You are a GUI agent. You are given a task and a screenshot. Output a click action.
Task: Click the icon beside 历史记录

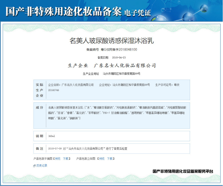click(x=34, y=166)
